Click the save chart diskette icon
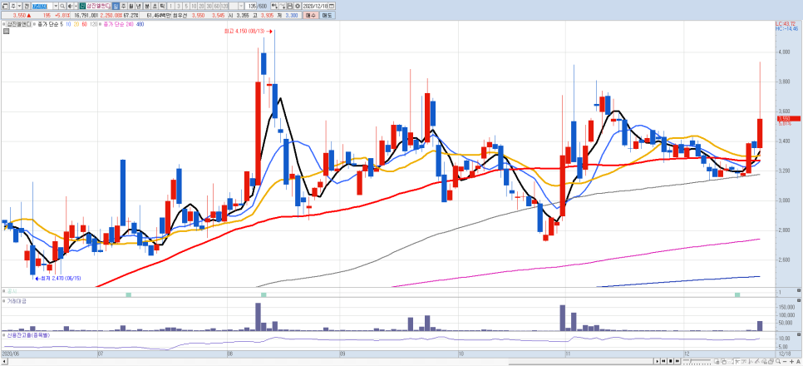 pos(290,6)
